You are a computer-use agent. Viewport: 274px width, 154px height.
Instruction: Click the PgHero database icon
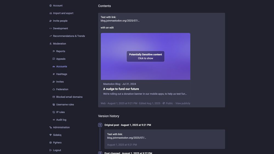click(x=50, y=143)
